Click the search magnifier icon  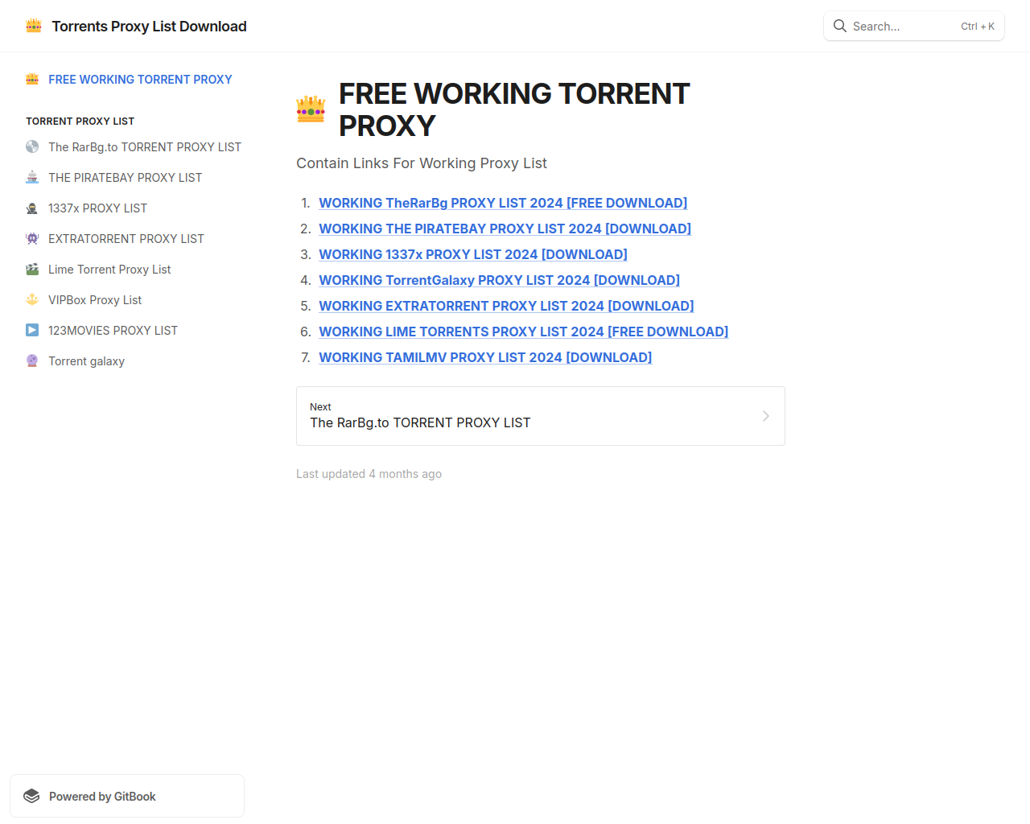point(840,26)
